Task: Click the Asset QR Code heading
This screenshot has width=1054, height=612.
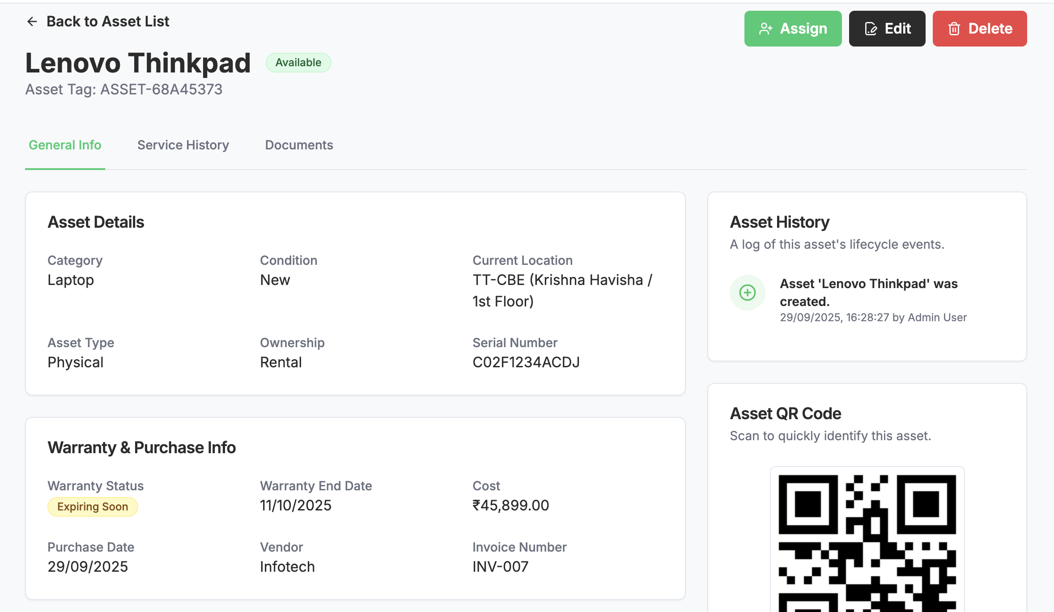Action: pos(786,414)
